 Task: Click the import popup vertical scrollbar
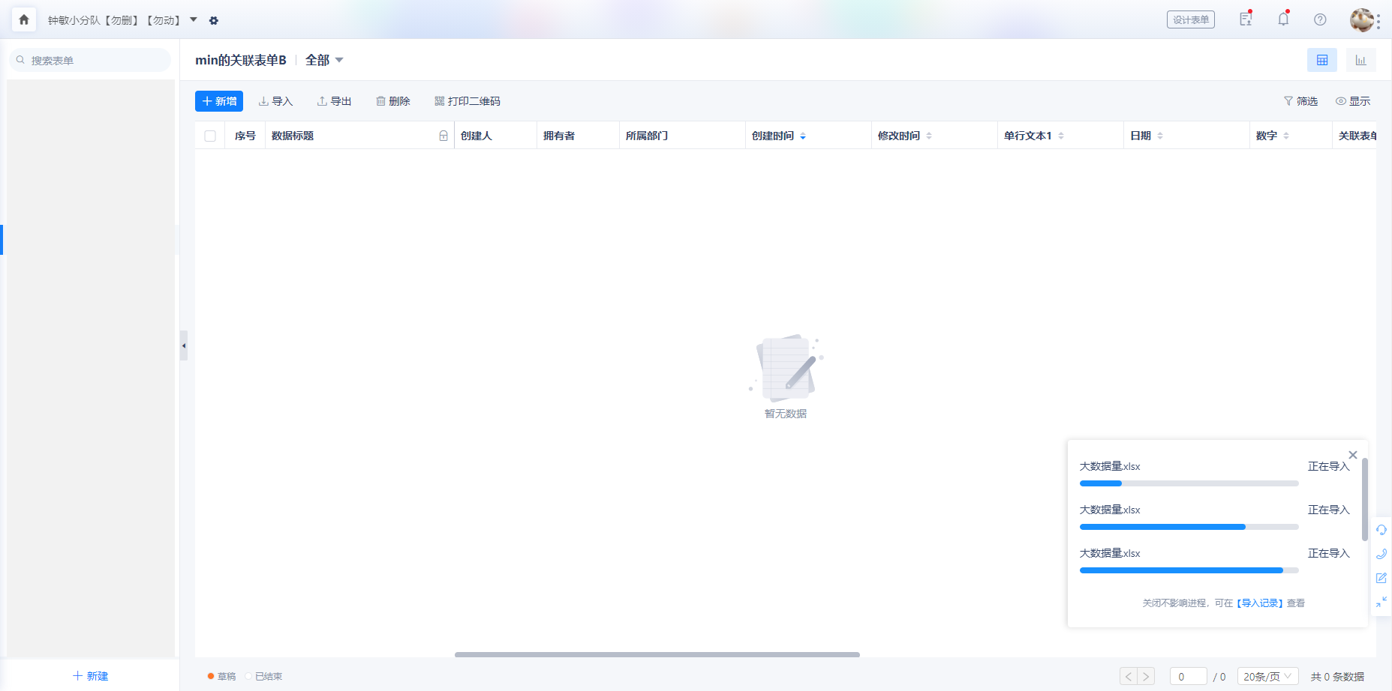(1365, 499)
